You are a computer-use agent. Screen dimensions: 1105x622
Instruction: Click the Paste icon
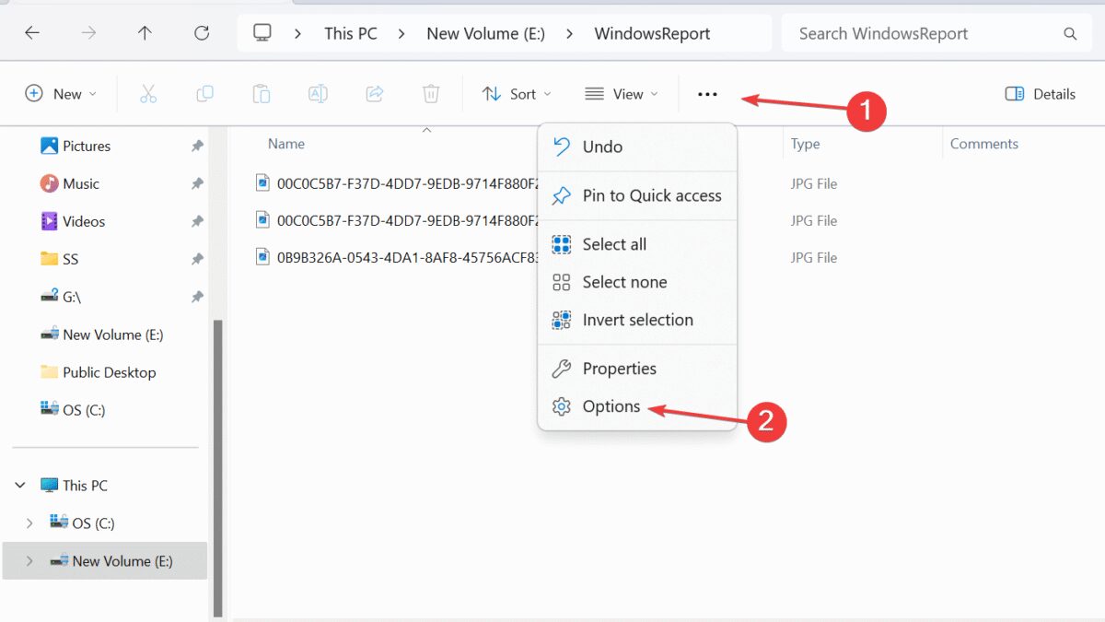[261, 93]
